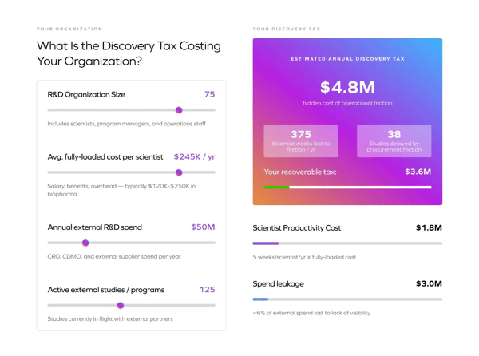The width and height of the screenshot is (479, 356).
Task: Click the $3.6M recoverable tax amount
Action: click(x=418, y=172)
